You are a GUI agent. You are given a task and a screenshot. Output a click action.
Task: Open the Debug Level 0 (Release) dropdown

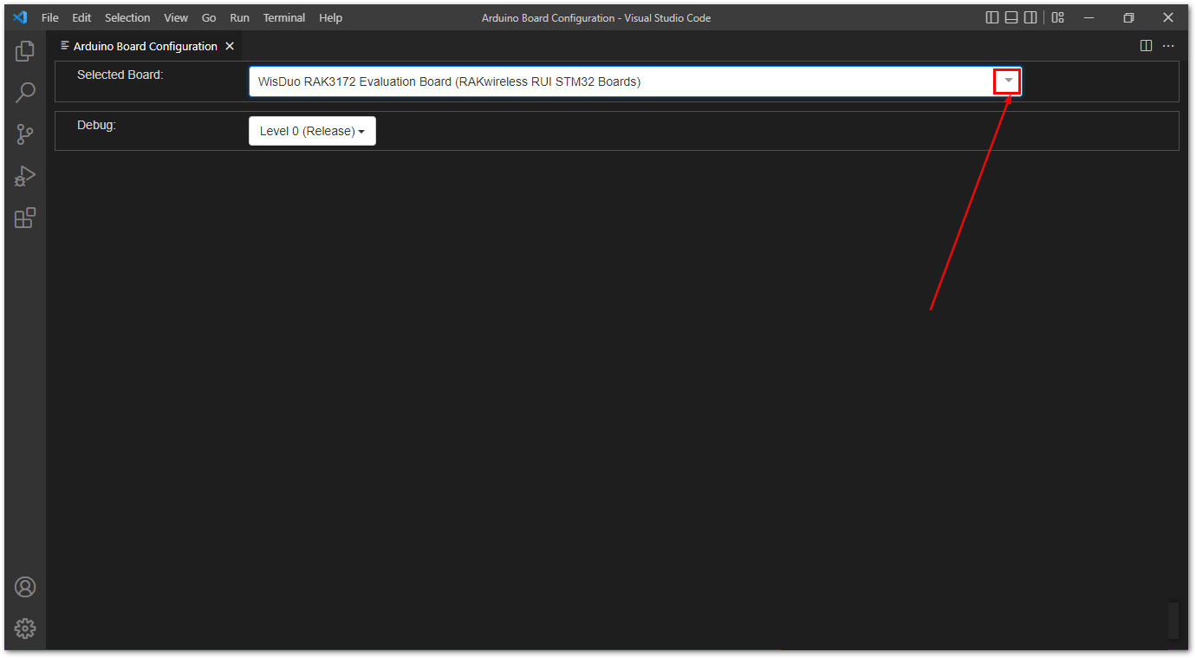[x=312, y=131]
